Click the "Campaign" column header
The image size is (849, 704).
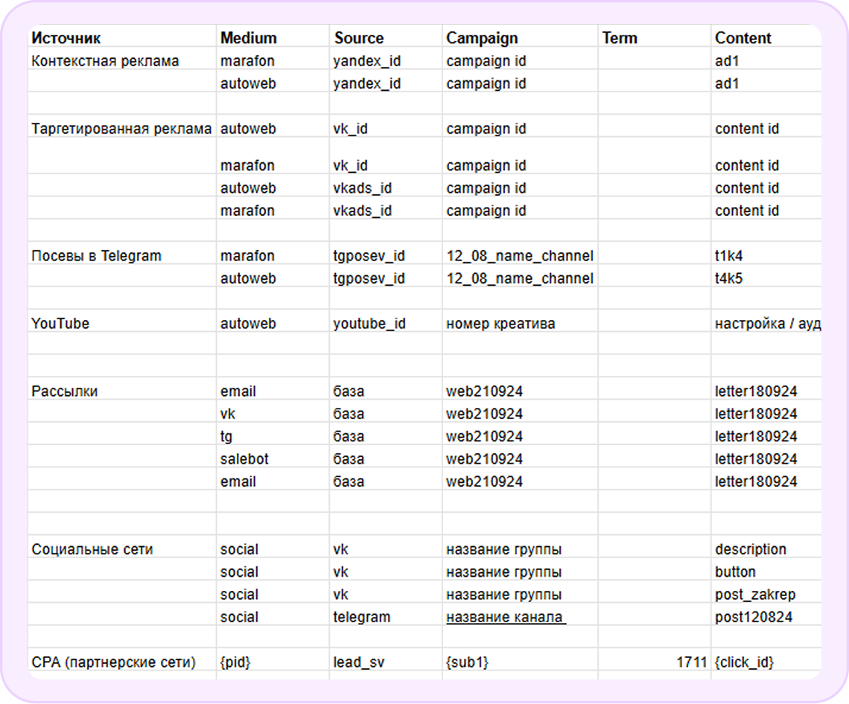(482, 38)
